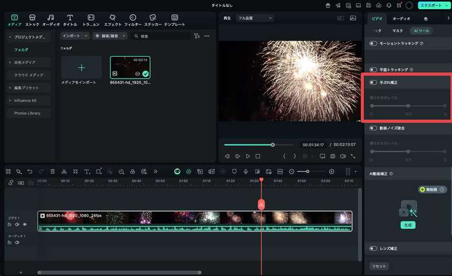Click the リセット reset button
The height and width of the screenshot is (276, 452).
coord(379,266)
